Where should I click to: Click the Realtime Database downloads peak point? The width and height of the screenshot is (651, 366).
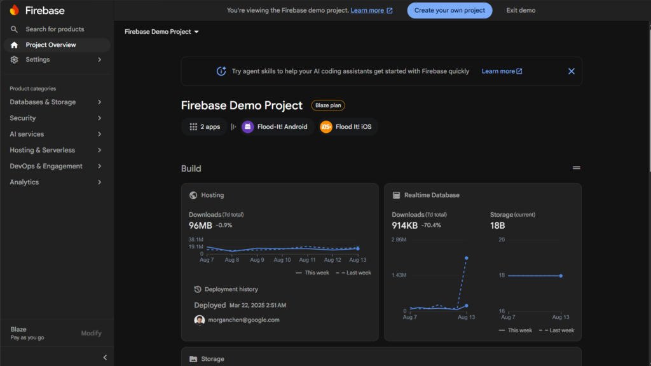click(466, 258)
